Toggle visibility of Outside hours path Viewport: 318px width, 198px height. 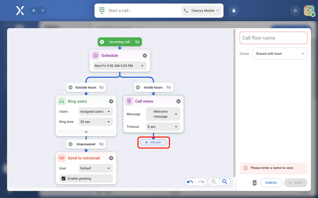(x=102, y=87)
